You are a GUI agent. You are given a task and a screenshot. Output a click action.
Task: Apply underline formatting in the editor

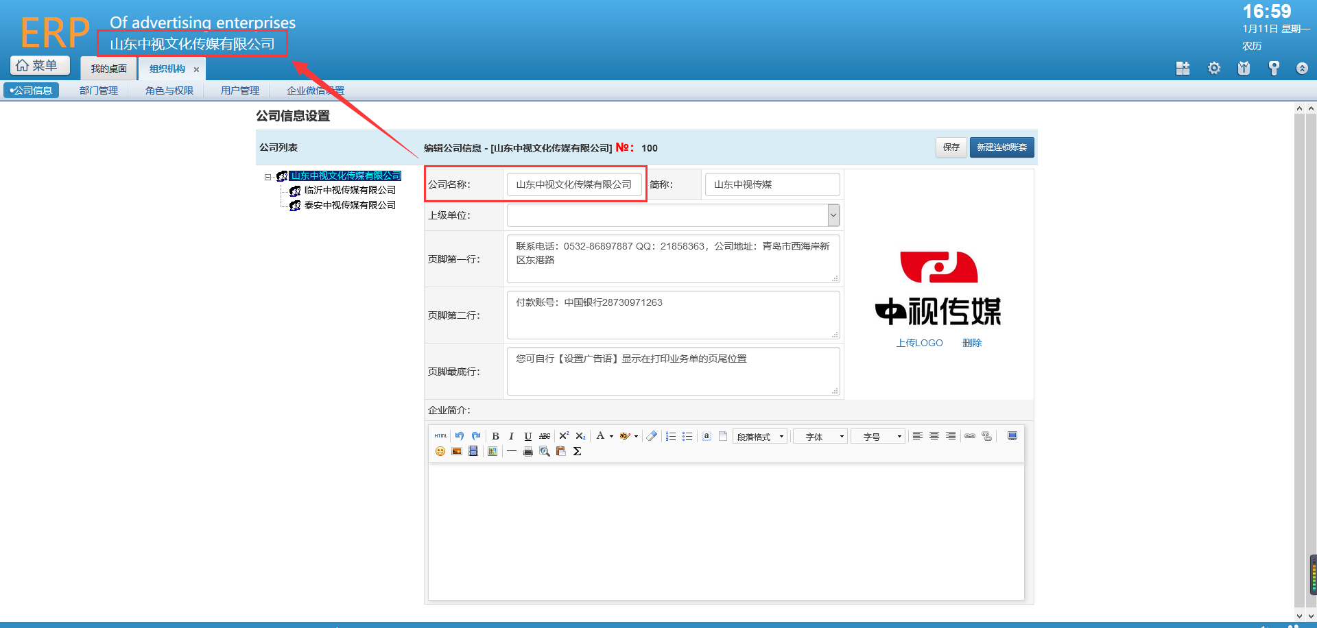[x=528, y=436]
